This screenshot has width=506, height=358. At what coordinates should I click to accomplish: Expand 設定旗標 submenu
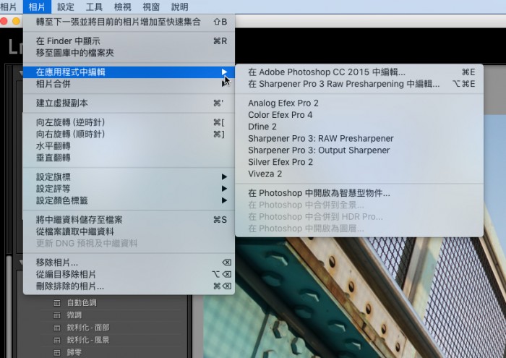129,177
